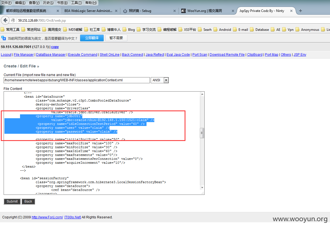Open the Download Remote File link

227,55
